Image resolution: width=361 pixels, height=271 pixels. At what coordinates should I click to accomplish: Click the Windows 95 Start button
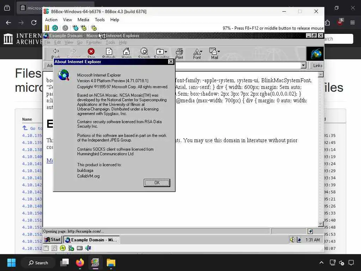[53, 240]
